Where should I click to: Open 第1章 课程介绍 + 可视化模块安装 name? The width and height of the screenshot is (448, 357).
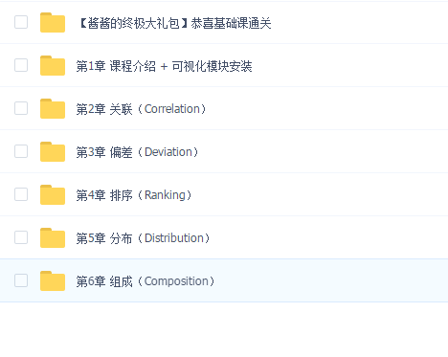point(164,66)
